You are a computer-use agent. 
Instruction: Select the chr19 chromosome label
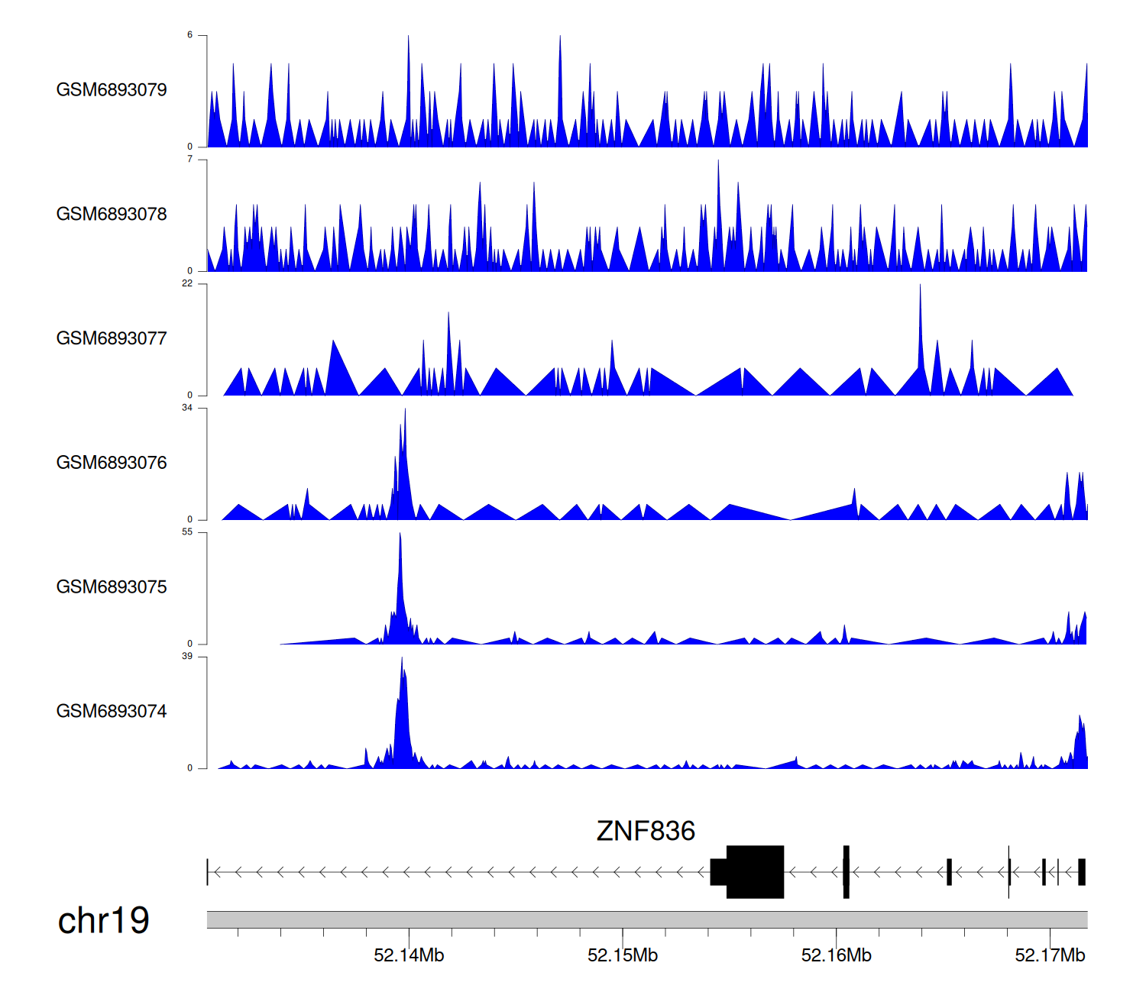[103, 921]
